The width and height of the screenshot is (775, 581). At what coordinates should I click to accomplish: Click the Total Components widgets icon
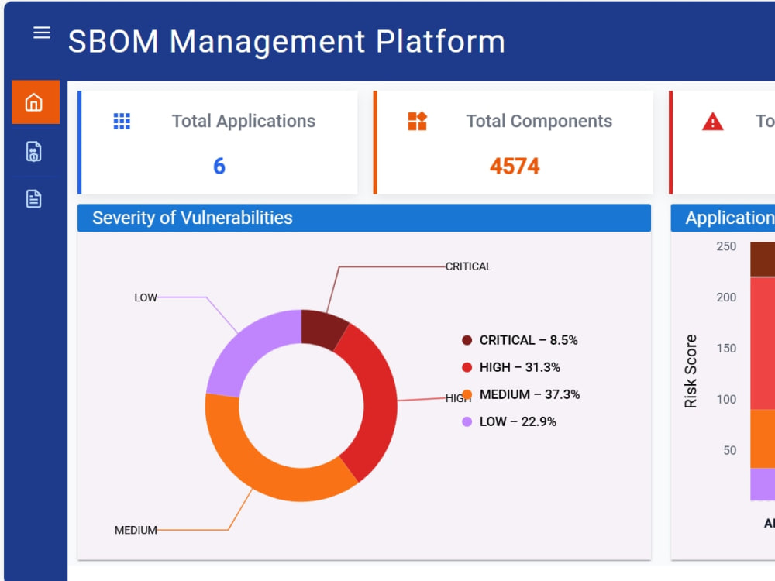[418, 121]
